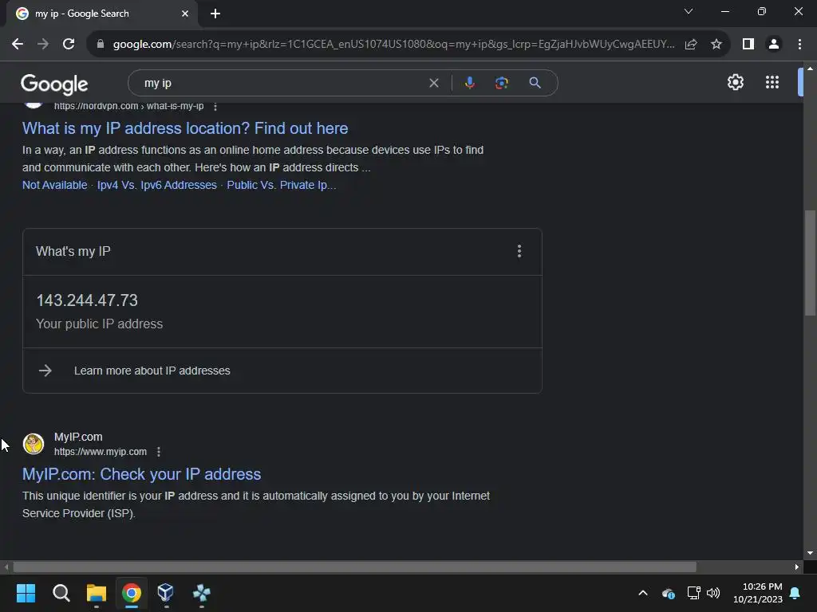Bookmark this page with the star icon
Viewport: 817px width, 612px height.
[716, 45]
